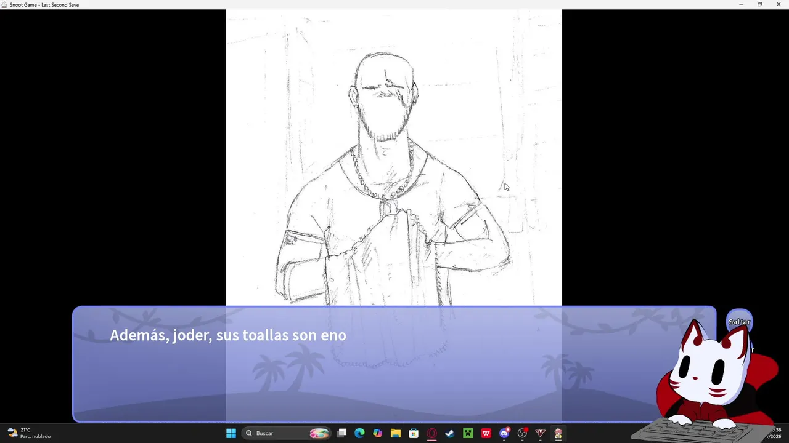Screen dimensions: 789x443
Task: Open the weather widget showing 21°C
Action: [x=28, y=433]
